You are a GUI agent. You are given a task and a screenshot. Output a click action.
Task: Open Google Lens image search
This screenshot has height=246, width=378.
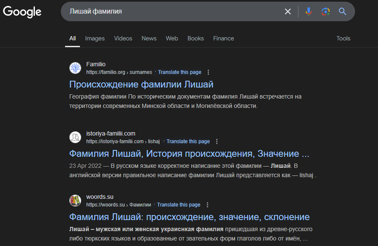[326, 11]
